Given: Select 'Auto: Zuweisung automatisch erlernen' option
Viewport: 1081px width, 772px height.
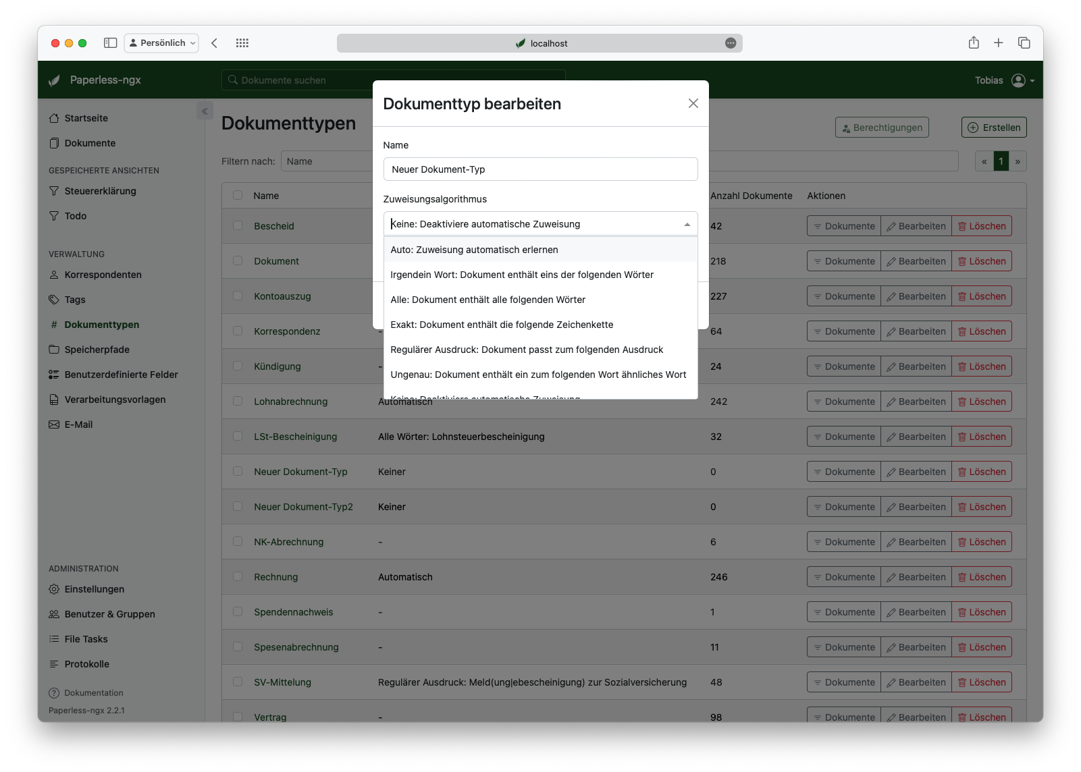Looking at the screenshot, I should click(474, 250).
